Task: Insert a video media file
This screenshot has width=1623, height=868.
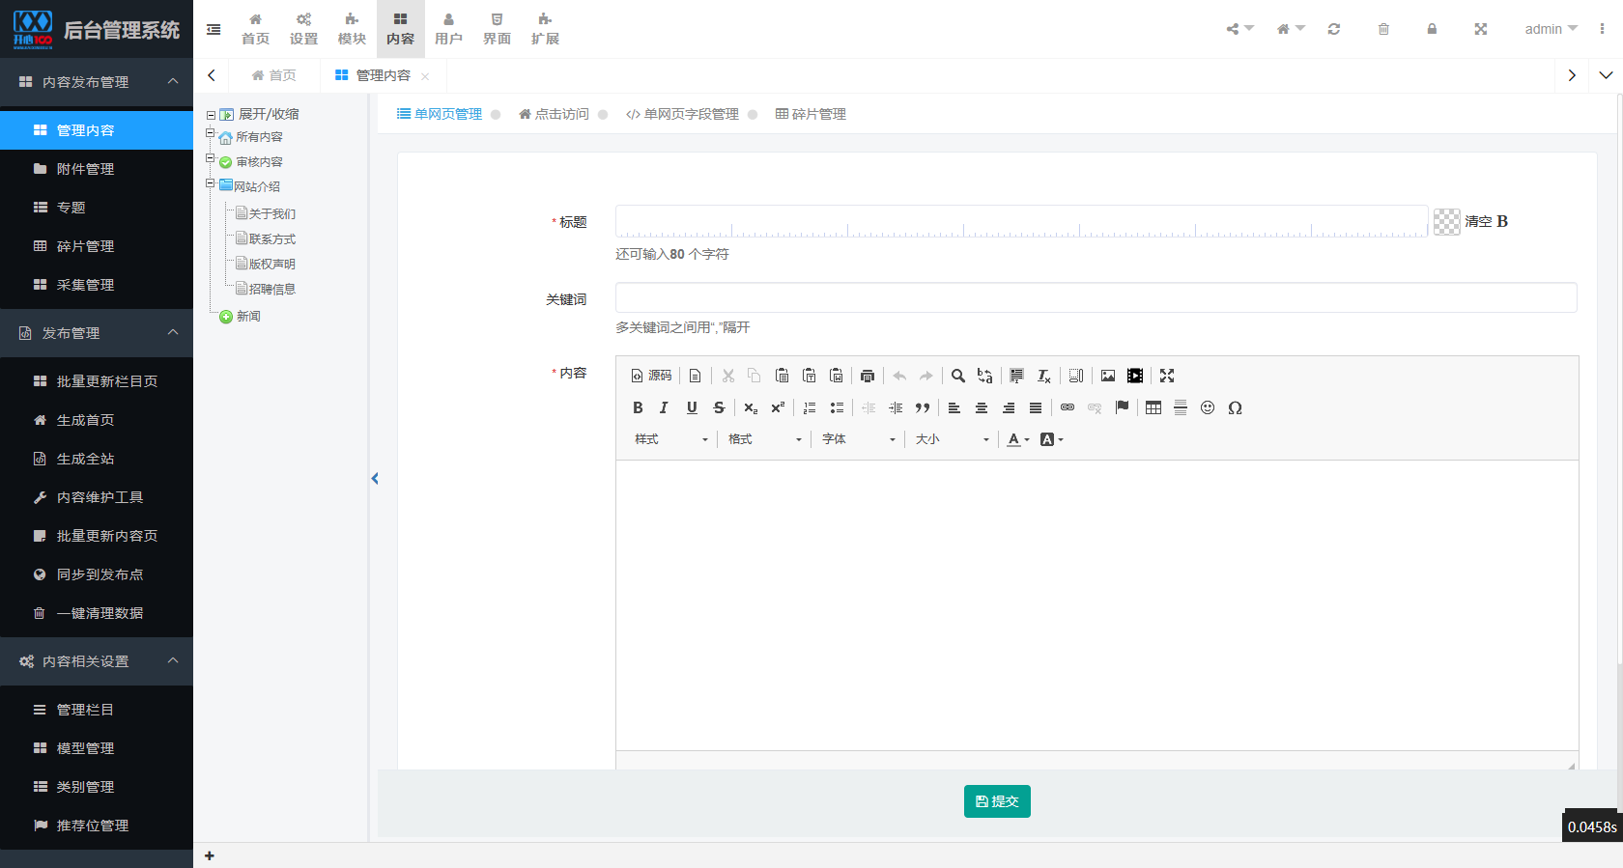Action: [1135, 376]
